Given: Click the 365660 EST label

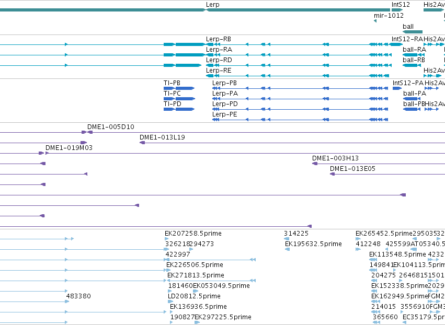Looking at the screenshot, I should click(385, 317).
